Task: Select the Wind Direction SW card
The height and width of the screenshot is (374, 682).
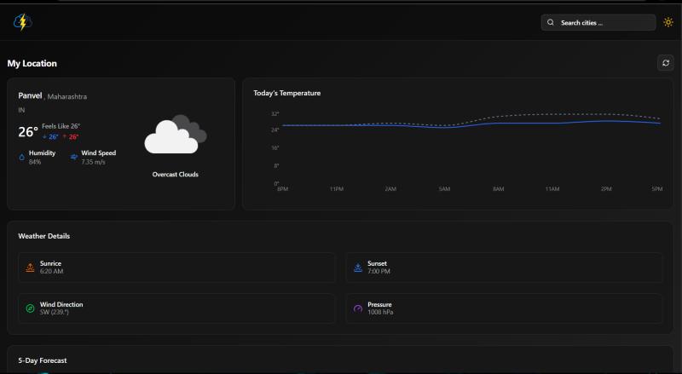Action: coord(176,308)
